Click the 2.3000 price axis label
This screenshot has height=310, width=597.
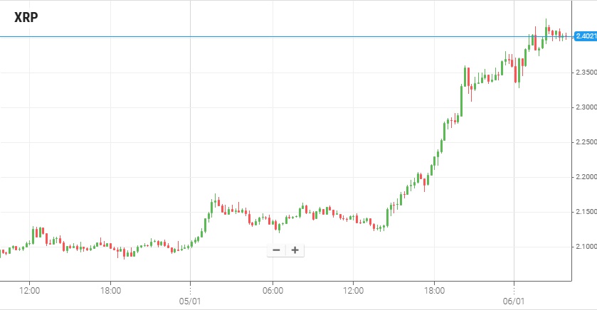(x=585, y=107)
